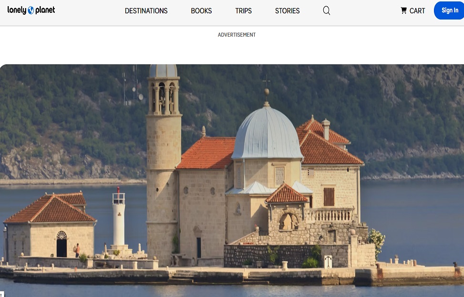Viewport: 464px width, 297px height.
Task: Click the white tag at image bottom-left corner
Action: click(1, 294)
